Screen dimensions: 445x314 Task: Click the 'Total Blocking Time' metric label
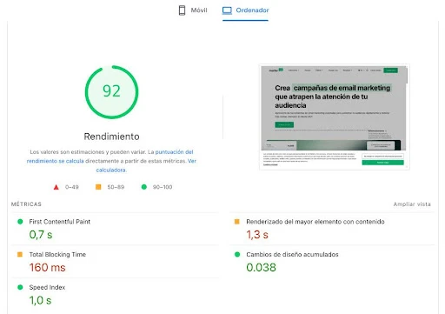click(x=57, y=254)
